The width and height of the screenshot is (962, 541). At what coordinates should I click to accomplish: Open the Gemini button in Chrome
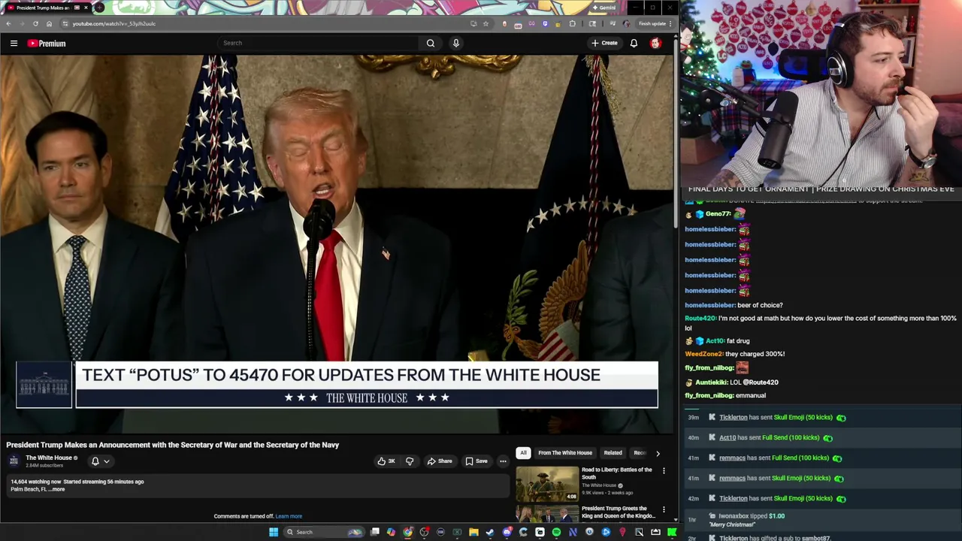click(604, 8)
